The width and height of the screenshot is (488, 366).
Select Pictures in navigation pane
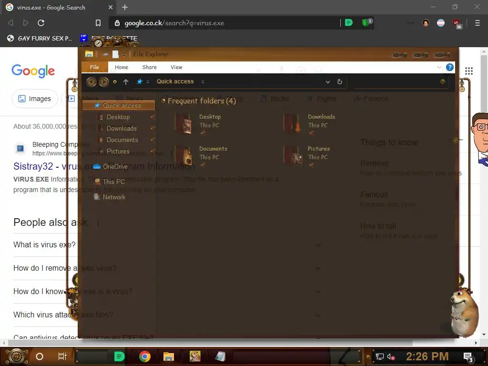tap(118, 151)
